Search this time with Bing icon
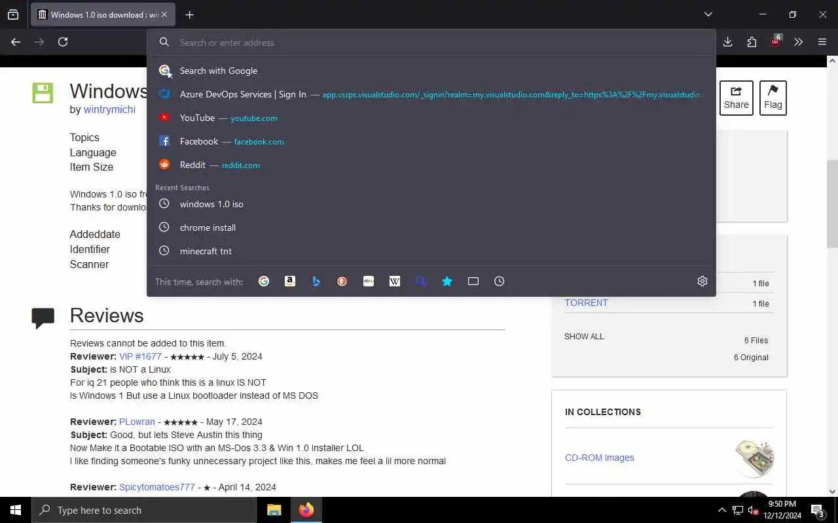Image resolution: width=838 pixels, height=523 pixels. click(x=316, y=281)
